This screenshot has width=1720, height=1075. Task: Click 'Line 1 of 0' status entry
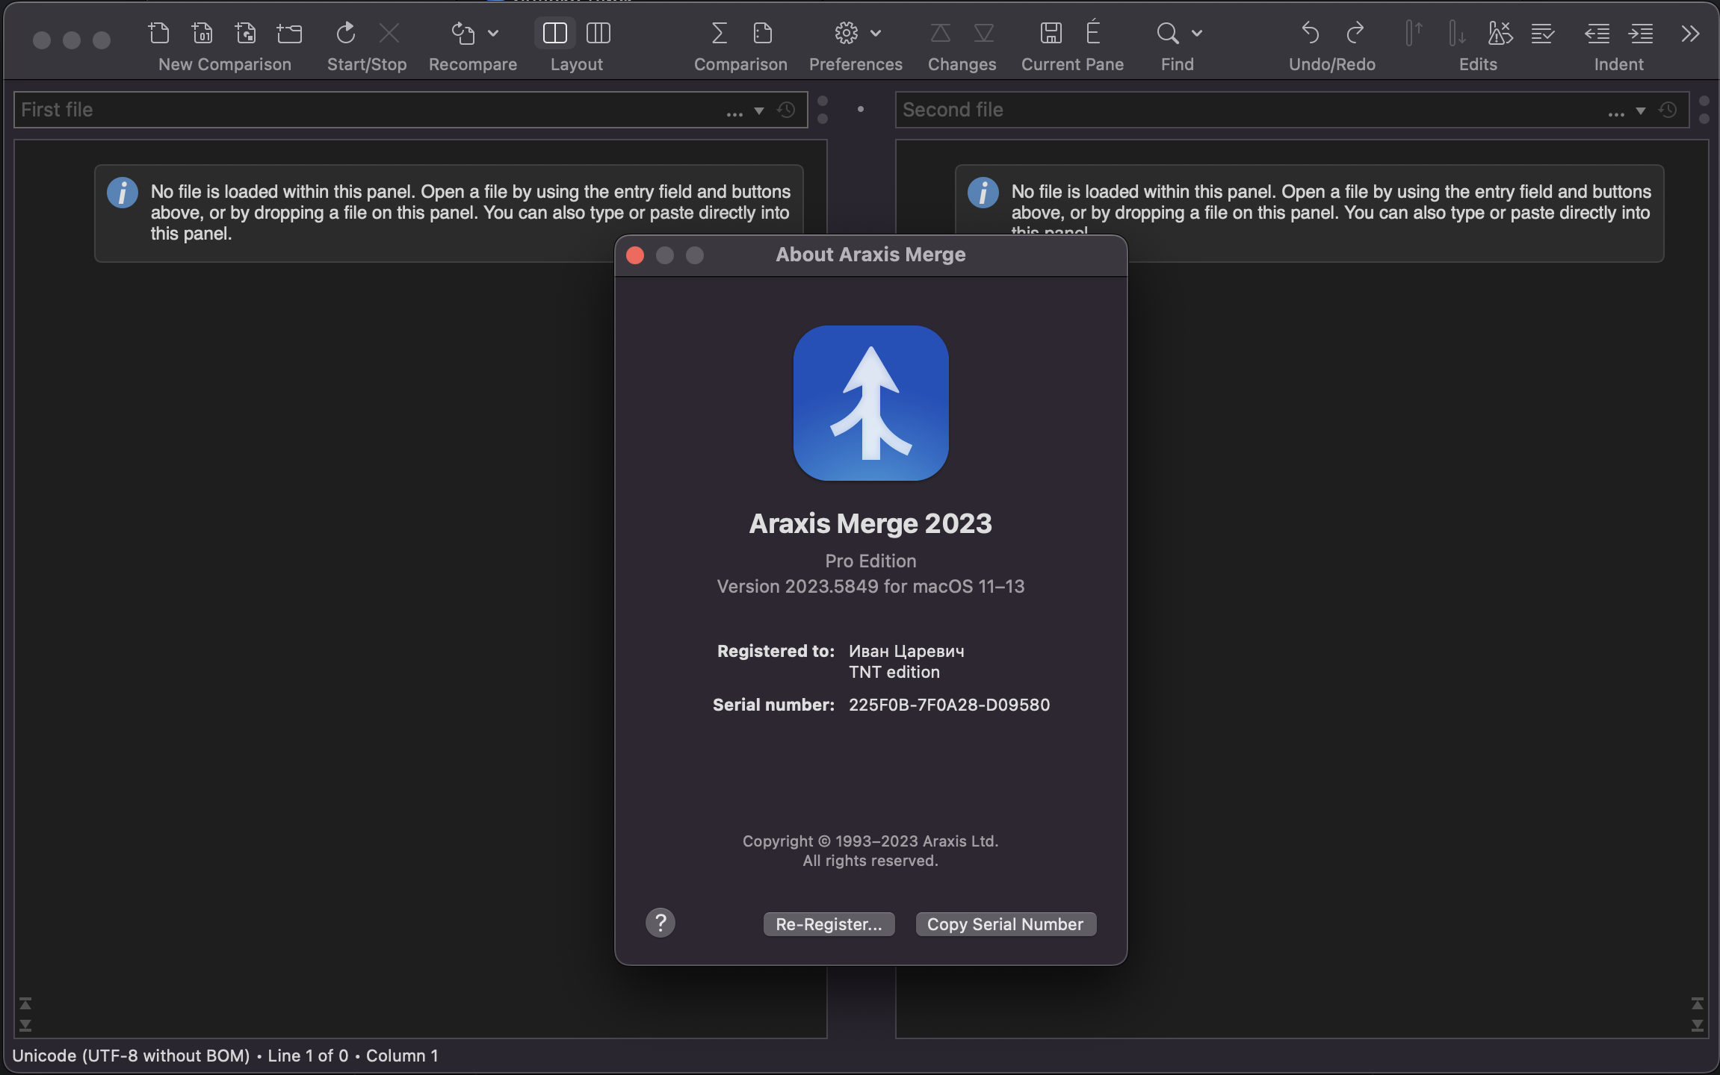(308, 1056)
